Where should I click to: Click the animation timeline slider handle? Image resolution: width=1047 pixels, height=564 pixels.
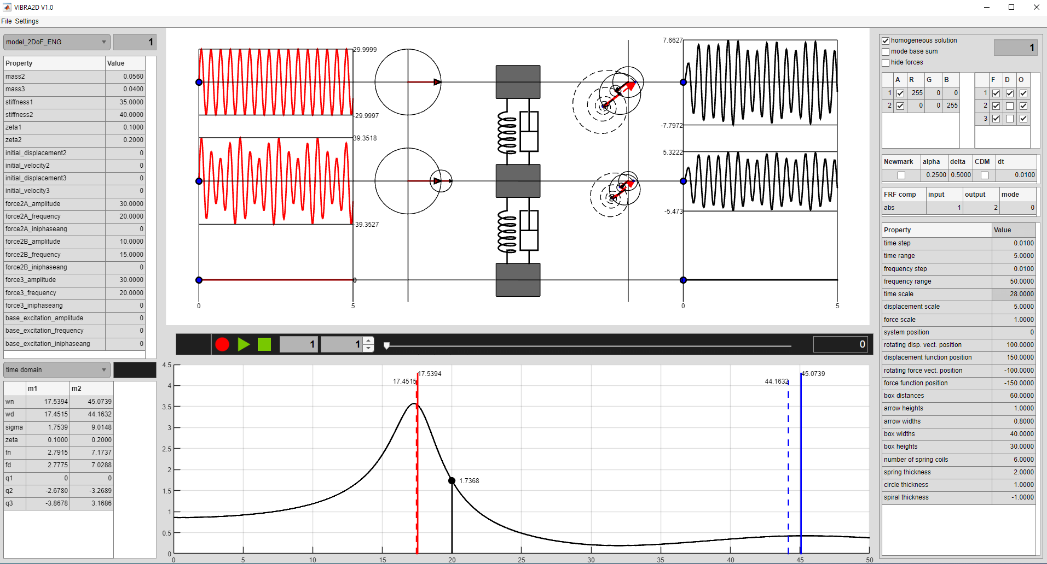click(386, 345)
